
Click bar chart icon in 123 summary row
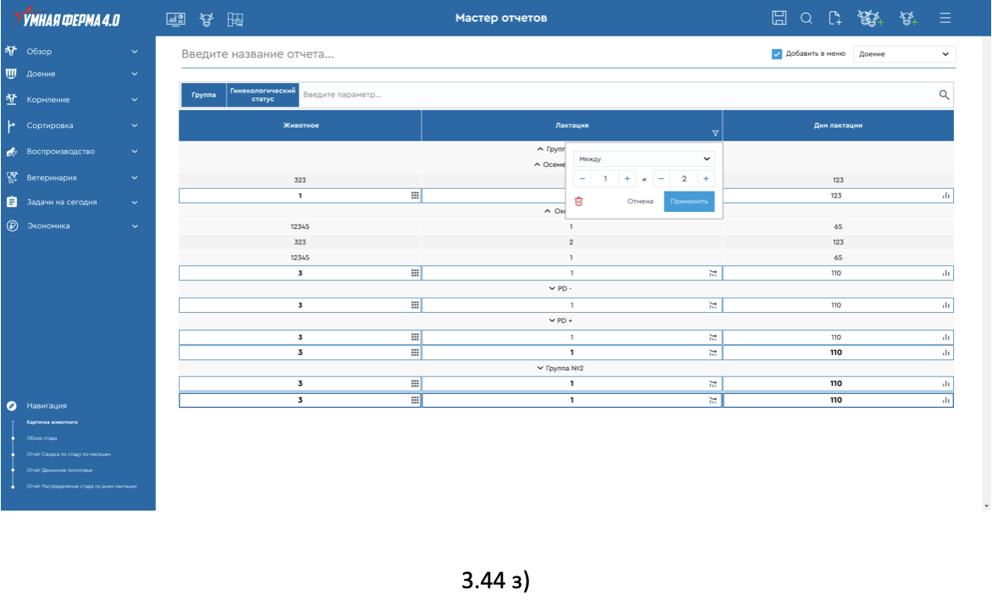tap(946, 195)
